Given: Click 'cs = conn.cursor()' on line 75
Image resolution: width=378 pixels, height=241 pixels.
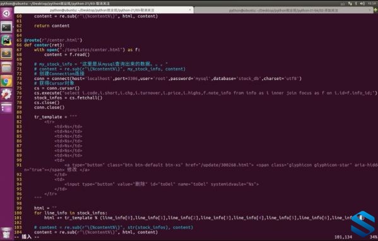Looking at the screenshot, I should [57, 88].
